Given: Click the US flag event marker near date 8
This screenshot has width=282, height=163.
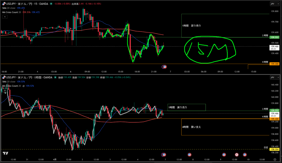Looking at the screenshot, I should (189, 155).
